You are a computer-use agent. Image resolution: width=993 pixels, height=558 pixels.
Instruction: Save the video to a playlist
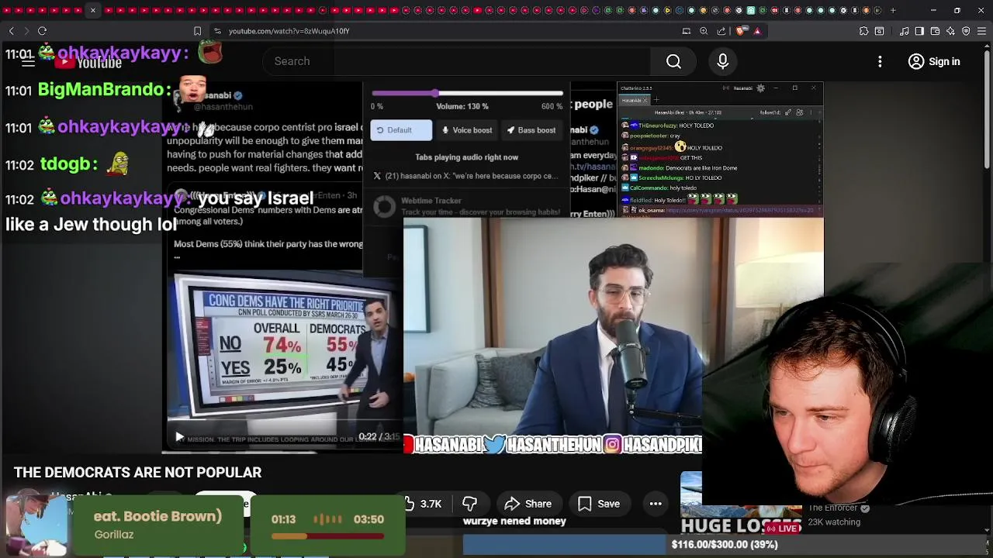point(598,504)
